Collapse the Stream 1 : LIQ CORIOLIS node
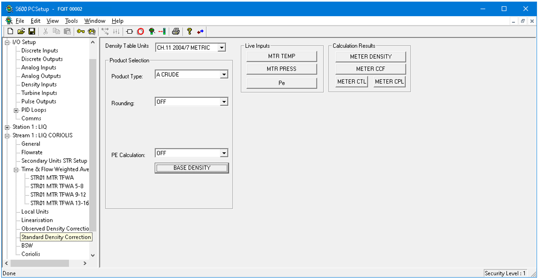 7,135
